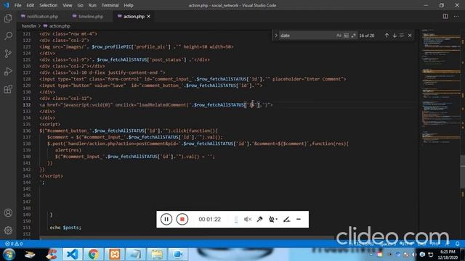Expand the Replace field in find widget

[276, 36]
